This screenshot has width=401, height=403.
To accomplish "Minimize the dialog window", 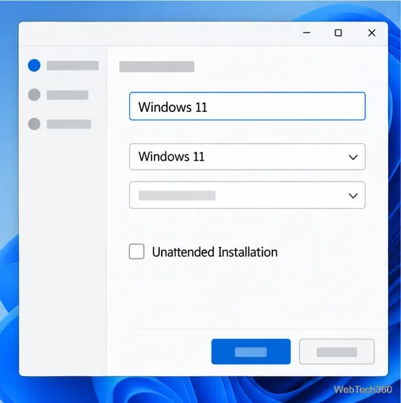I will coord(307,32).
